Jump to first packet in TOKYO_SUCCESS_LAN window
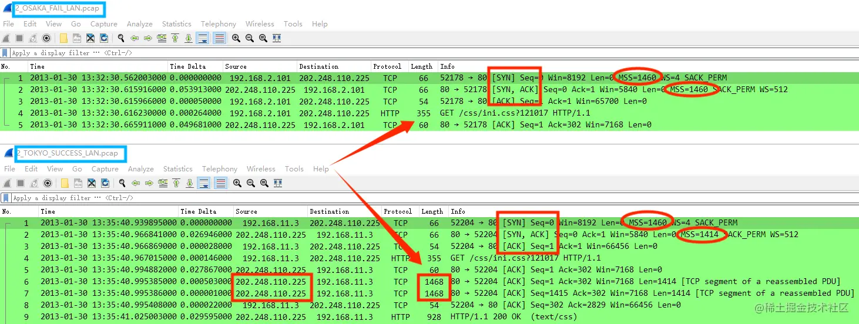The height and width of the screenshot is (324, 859). click(x=176, y=183)
